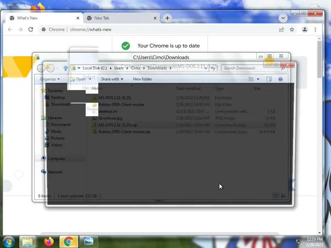Select the MS-DOS 2.11 (5.25) folder
The image size is (331, 248).
click(115, 98)
